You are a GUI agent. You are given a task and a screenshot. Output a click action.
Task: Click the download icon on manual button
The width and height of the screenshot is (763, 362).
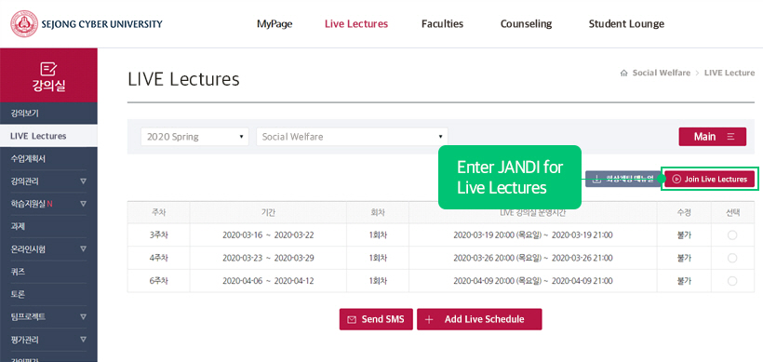click(x=596, y=179)
